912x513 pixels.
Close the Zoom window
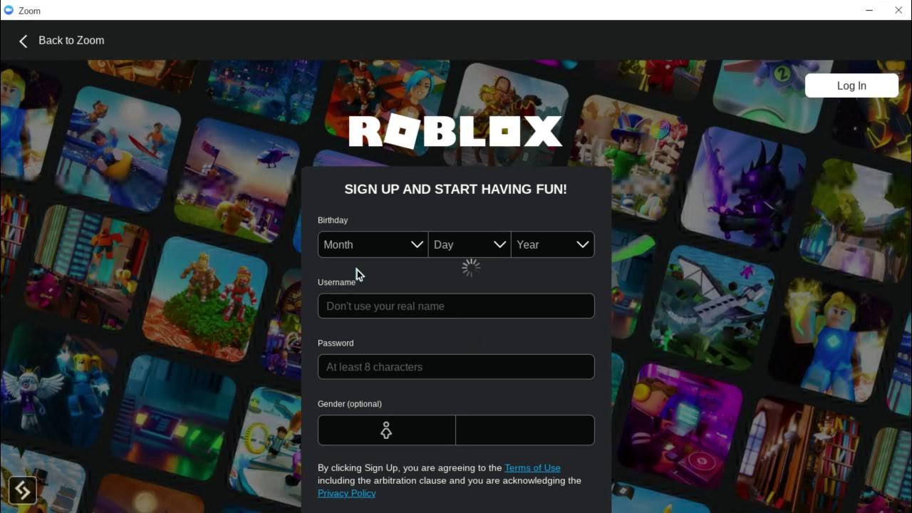coord(898,10)
